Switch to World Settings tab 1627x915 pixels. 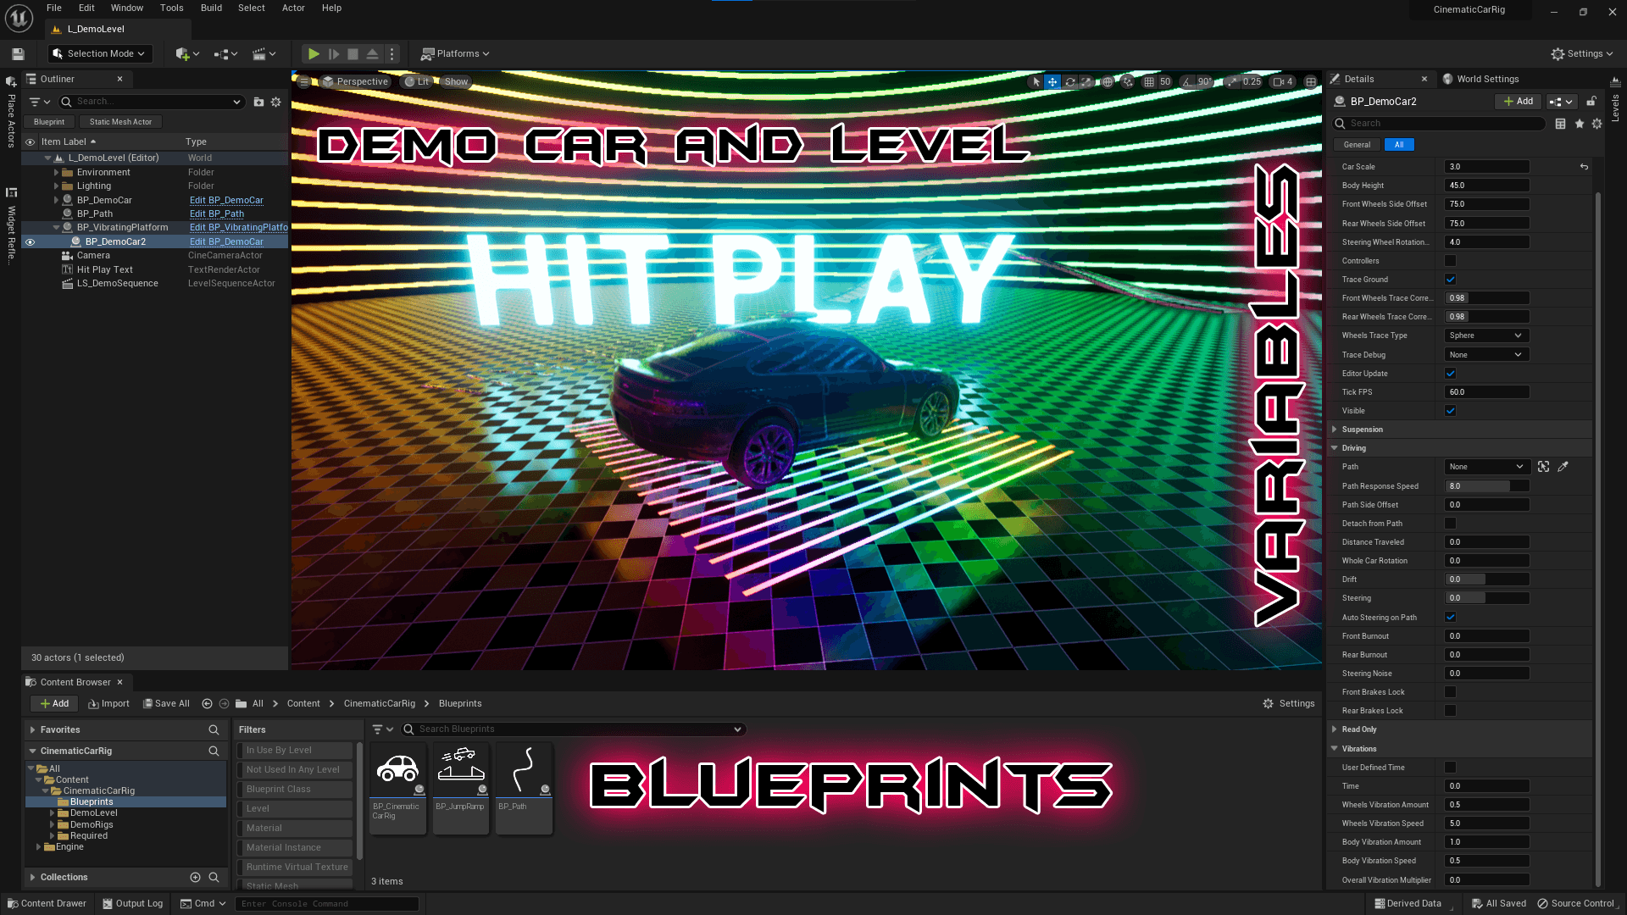[1487, 79]
